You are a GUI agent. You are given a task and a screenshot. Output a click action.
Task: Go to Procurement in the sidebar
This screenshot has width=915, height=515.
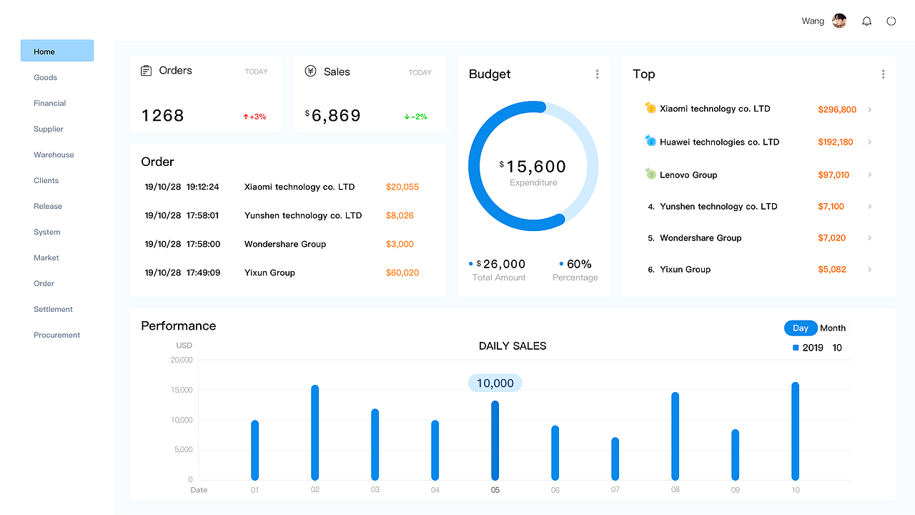(x=56, y=335)
